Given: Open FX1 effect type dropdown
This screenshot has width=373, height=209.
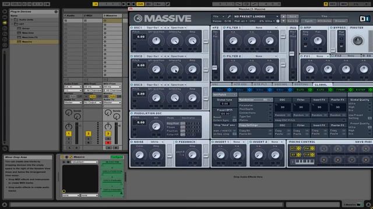Looking at the screenshot, I should 321,56.
